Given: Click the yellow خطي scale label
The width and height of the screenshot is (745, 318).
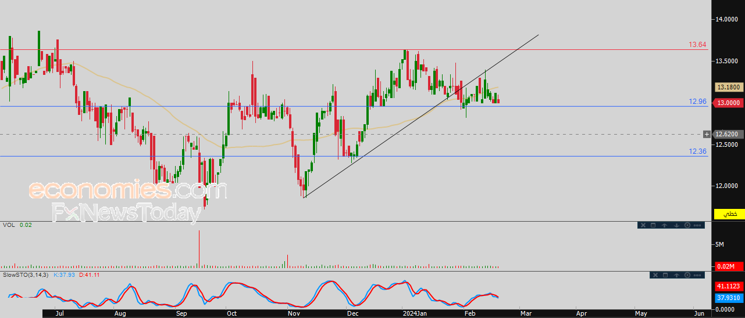Looking at the screenshot, I should 729,214.
